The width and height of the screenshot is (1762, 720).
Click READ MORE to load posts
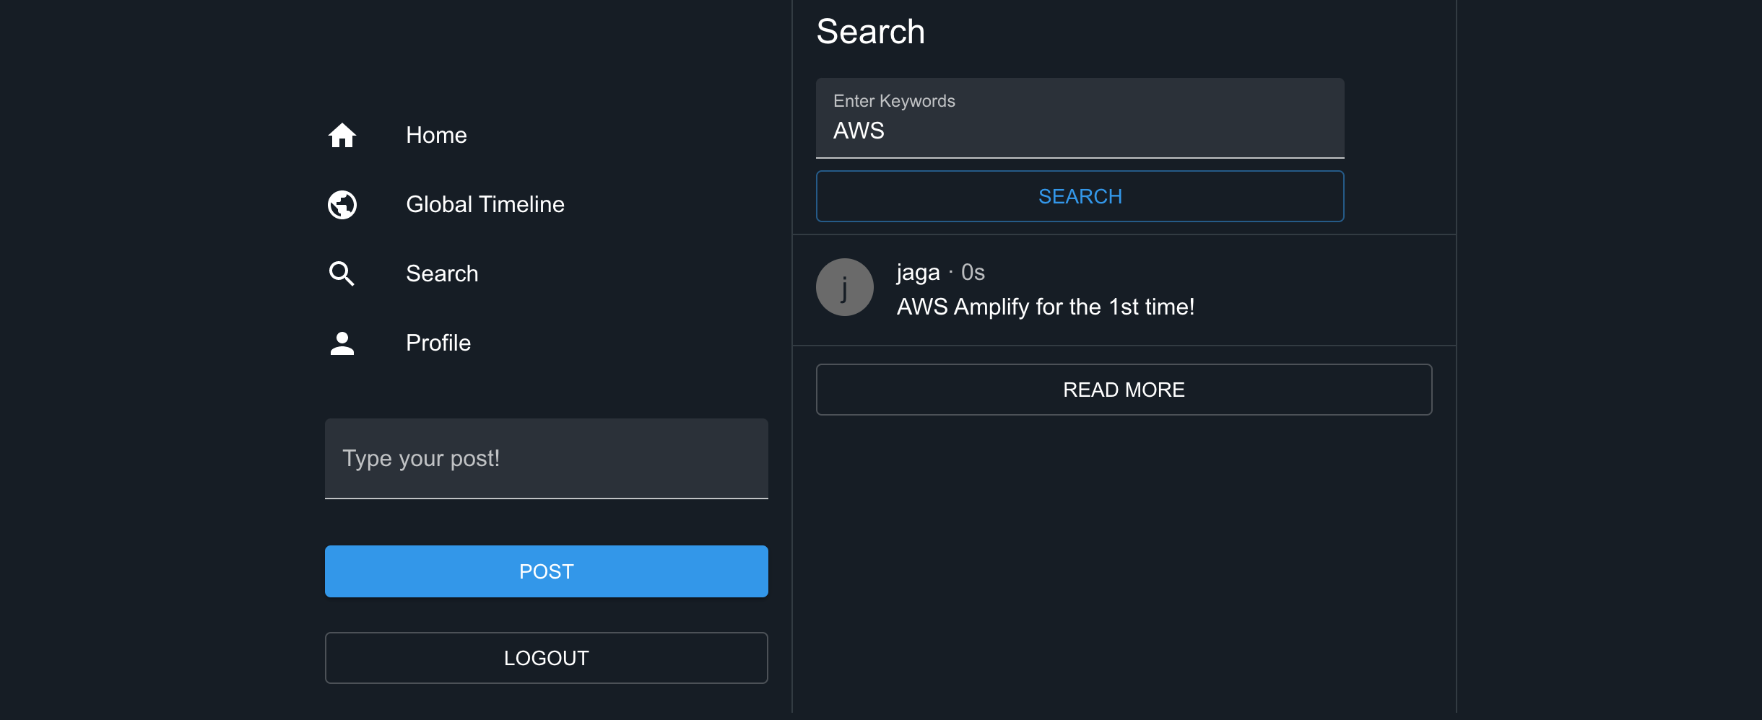pyautogui.click(x=1124, y=390)
